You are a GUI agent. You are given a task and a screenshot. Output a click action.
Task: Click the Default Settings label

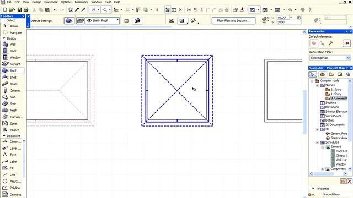click(x=41, y=21)
